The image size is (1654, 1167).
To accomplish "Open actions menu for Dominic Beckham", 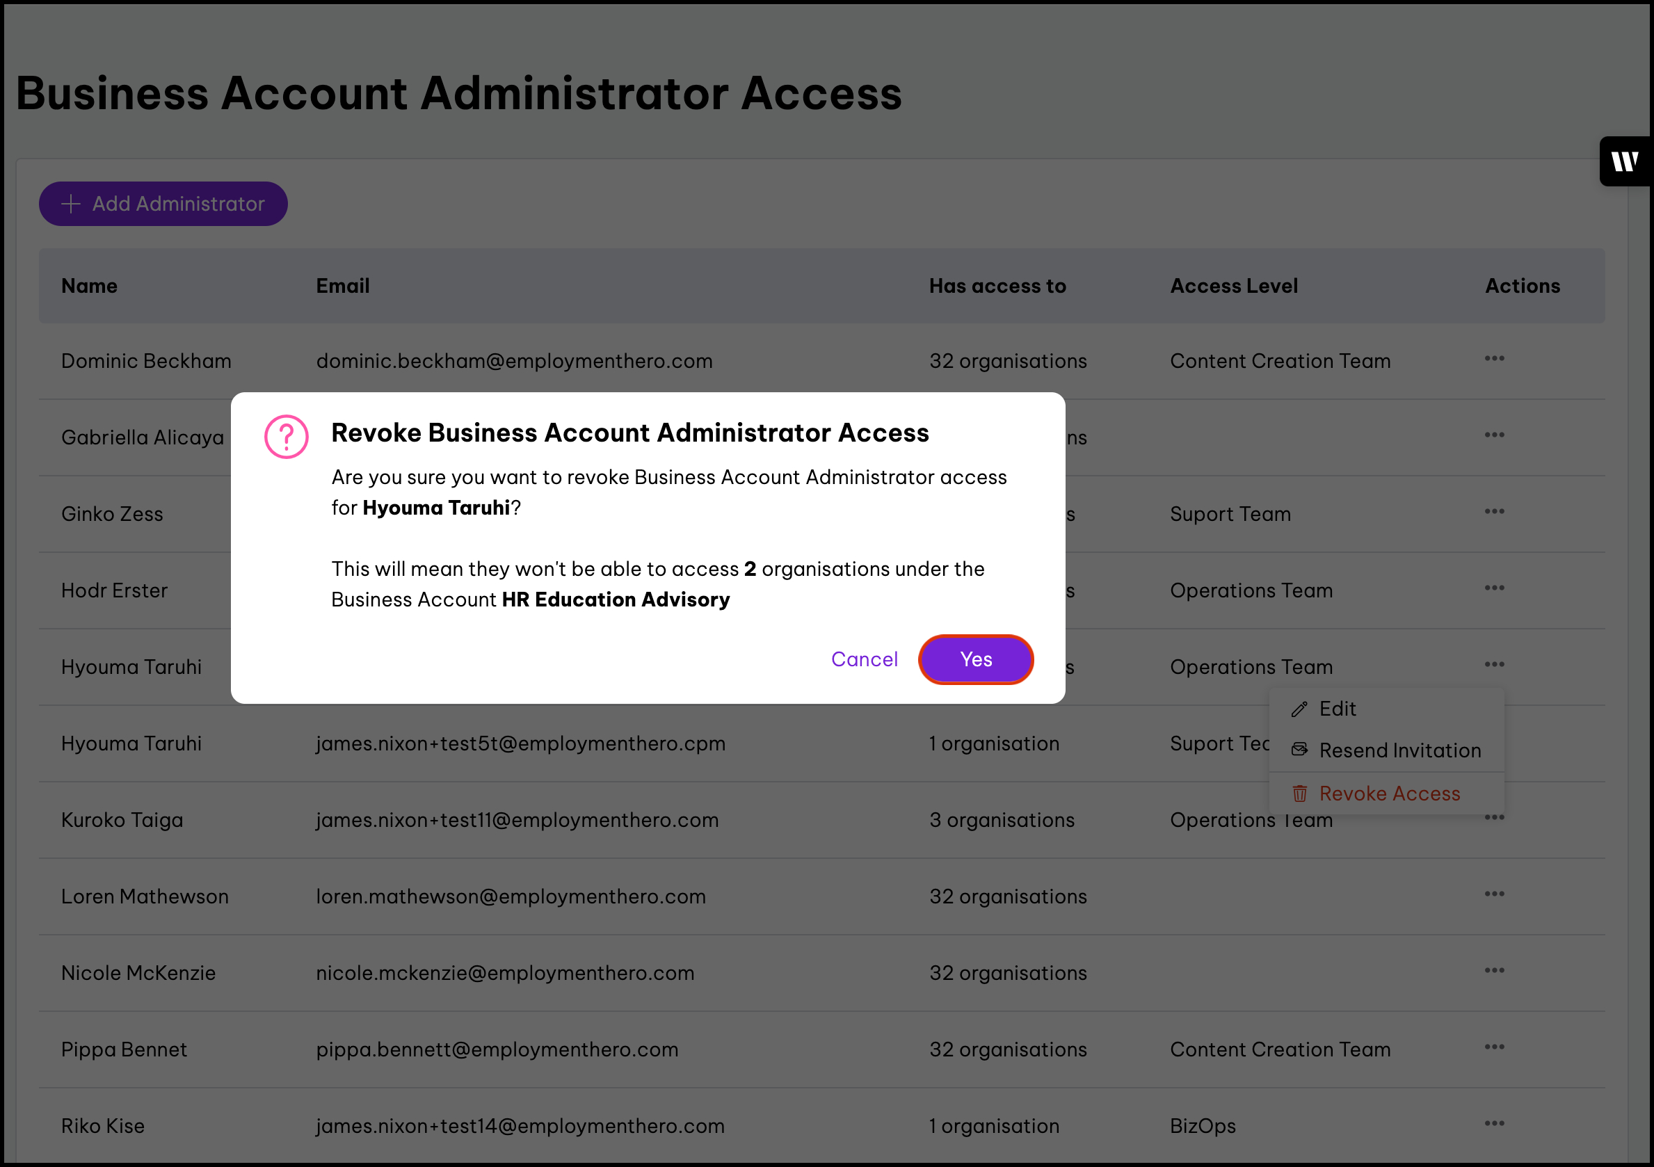I will [1493, 359].
